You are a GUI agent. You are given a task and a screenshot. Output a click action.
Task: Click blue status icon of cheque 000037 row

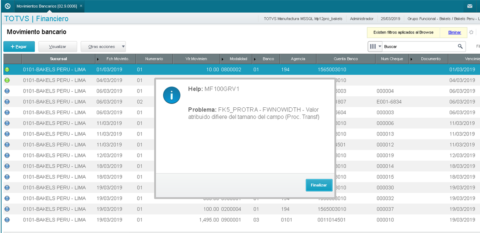(7, 209)
